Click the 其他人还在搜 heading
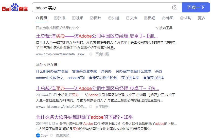 coord(47,65)
